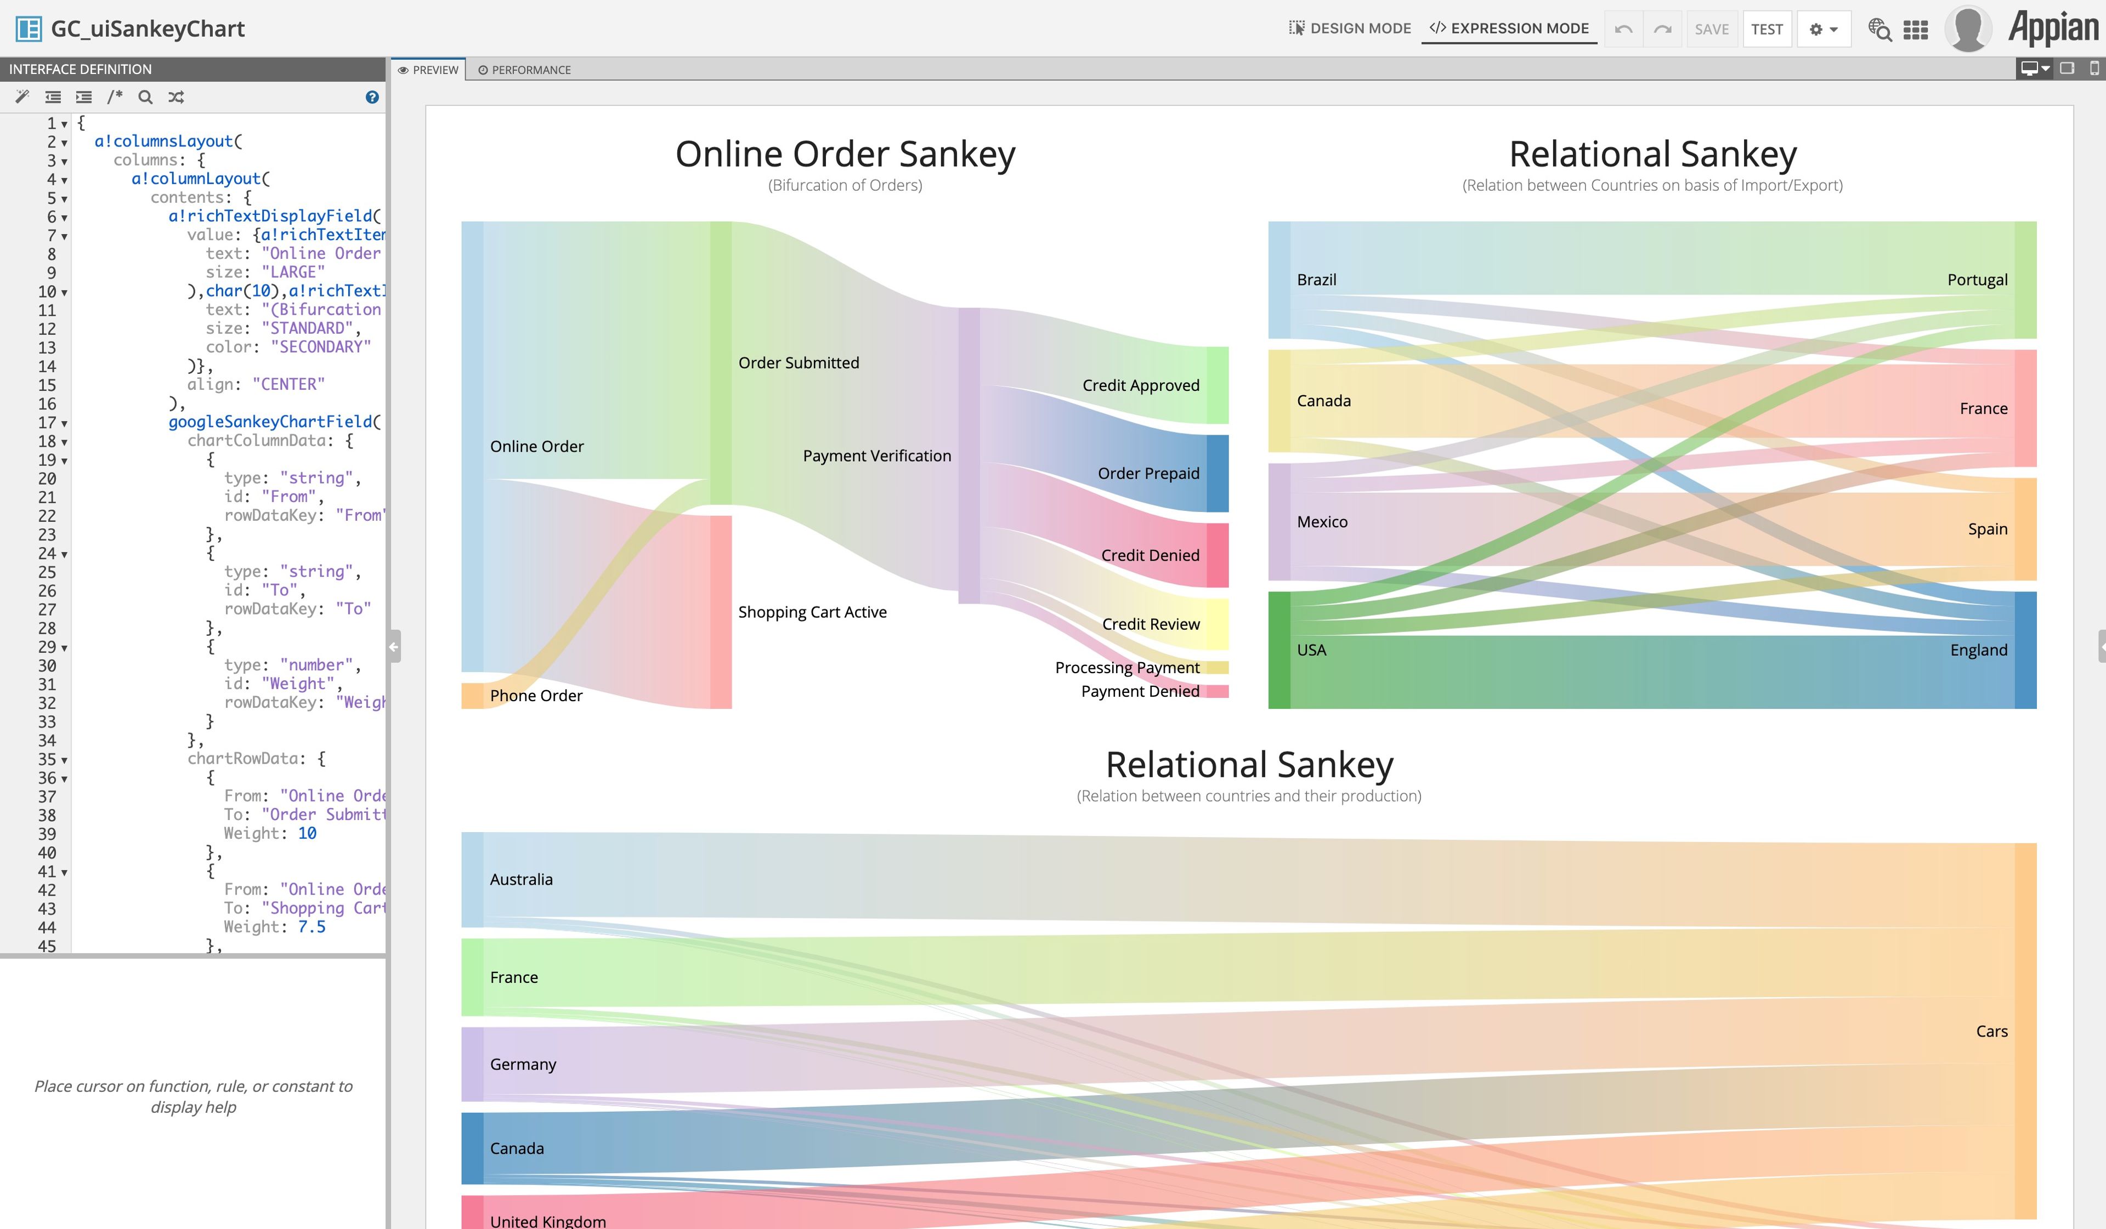Click the GC_uiSankeyChart title
Image resolution: width=2106 pixels, height=1229 pixels.
coord(148,29)
